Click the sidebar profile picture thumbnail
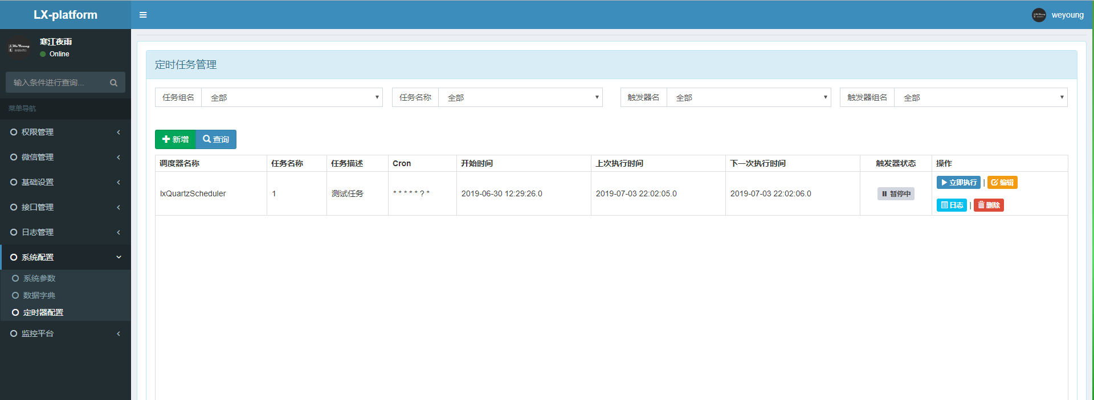The image size is (1094, 400). [x=19, y=47]
